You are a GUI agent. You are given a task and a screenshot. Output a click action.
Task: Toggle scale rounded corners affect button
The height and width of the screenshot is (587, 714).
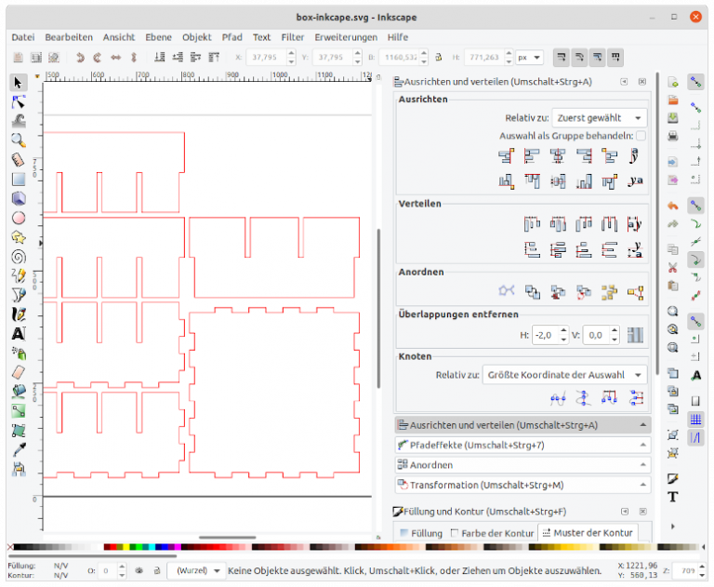[580, 58]
